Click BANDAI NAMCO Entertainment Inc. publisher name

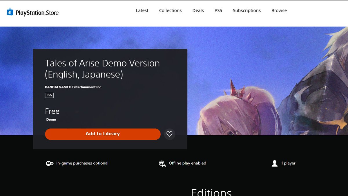(x=74, y=87)
